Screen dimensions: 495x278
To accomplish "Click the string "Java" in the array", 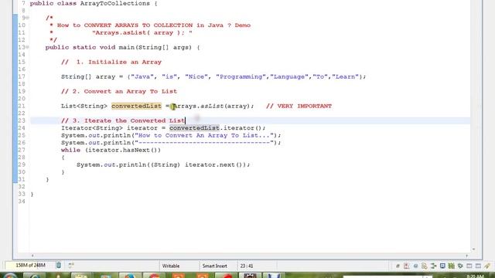I will (142, 77).
